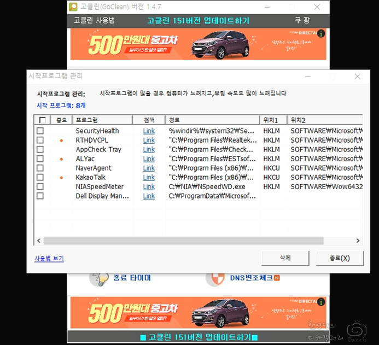The width and height of the screenshot is (379, 345).
Task: Open the 사용법 보기 help link
Action: click(49, 259)
